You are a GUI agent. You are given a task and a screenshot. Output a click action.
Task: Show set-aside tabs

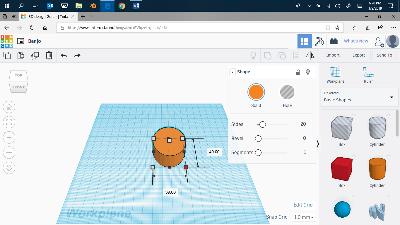coord(5,16)
